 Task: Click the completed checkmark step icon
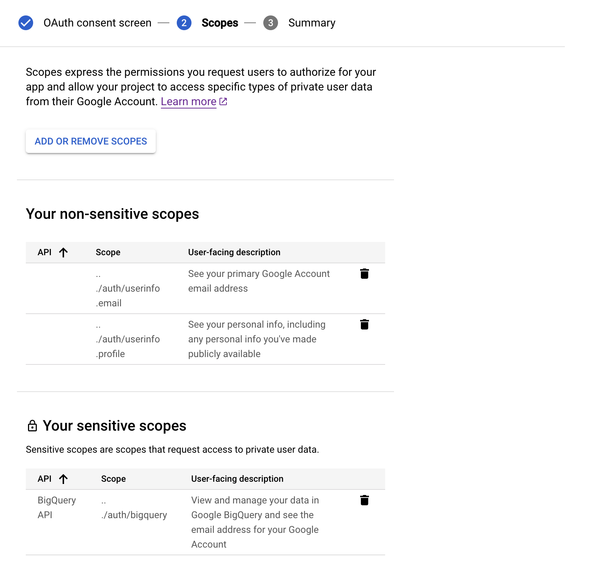[26, 23]
